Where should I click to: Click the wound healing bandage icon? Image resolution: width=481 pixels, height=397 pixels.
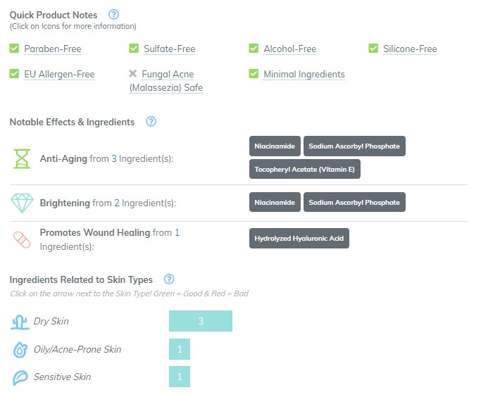22,239
